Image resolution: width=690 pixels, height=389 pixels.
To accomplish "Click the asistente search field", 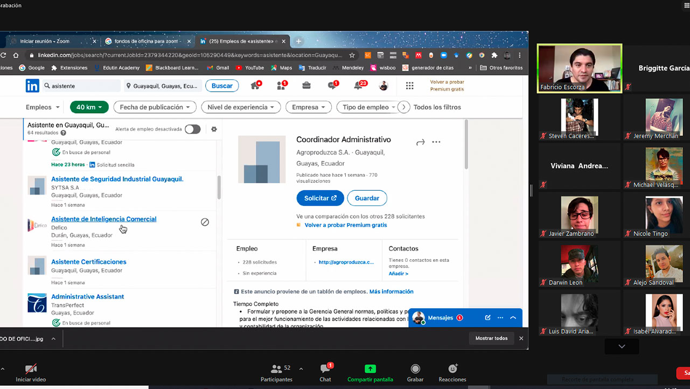I will pyautogui.click(x=81, y=86).
